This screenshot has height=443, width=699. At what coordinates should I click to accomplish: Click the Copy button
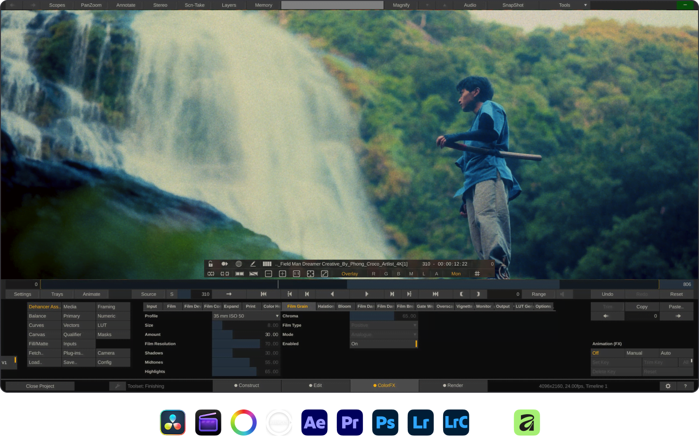pyautogui.click(x=642, y=307)
